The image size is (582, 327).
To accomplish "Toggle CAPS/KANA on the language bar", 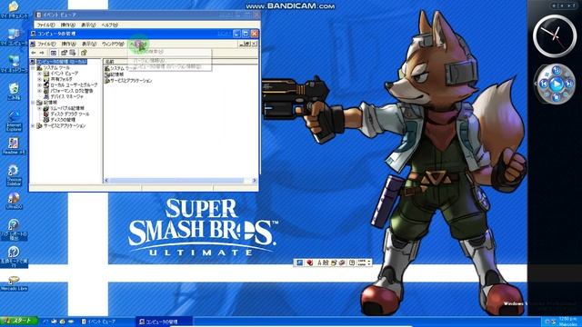I will 362,263.
